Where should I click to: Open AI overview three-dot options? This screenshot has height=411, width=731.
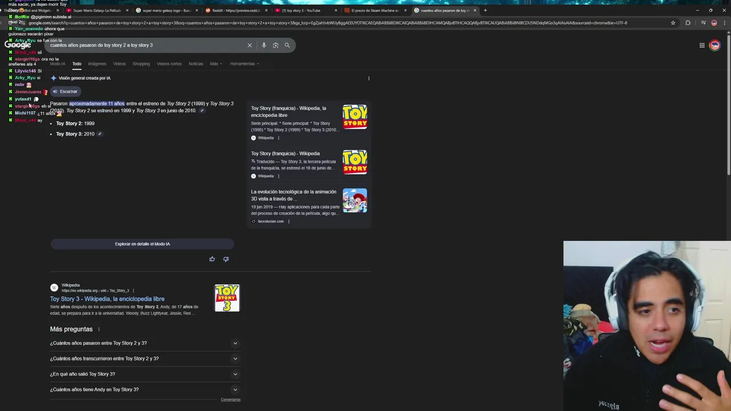click(x=369, y=78)
